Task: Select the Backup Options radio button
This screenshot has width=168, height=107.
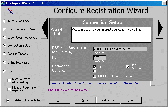Action: pos(4,54)
